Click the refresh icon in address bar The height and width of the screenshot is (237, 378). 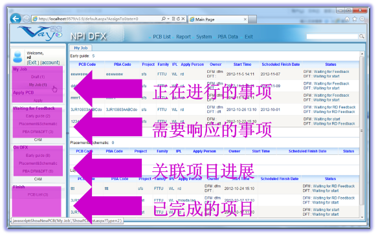[x=178, y=19]
